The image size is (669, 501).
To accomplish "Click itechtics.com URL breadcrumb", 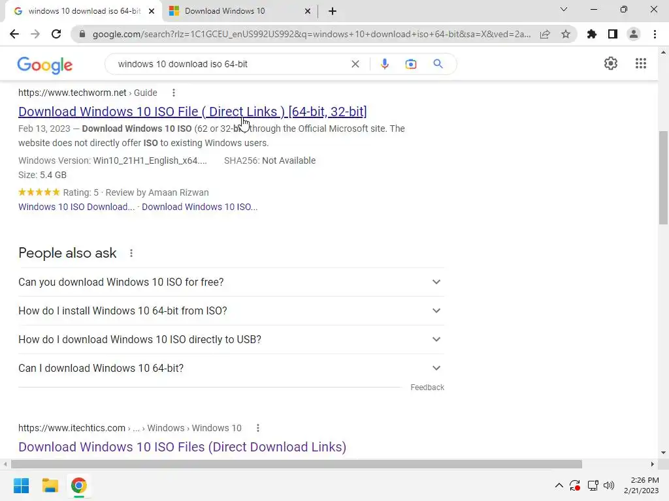I will (x=130, y=428).
